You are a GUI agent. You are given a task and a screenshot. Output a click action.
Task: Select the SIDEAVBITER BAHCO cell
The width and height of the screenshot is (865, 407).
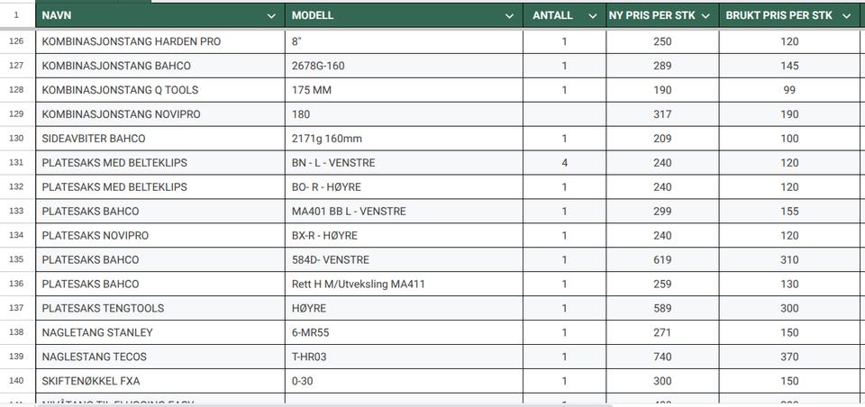pyautogui.click(x=159, y=139)
